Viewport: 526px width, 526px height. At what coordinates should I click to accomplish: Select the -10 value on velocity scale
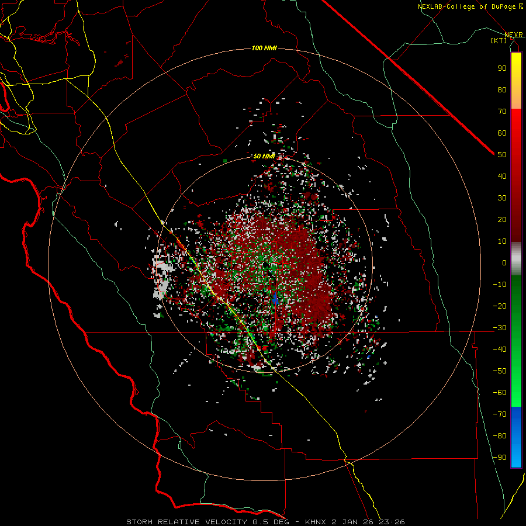500,285
